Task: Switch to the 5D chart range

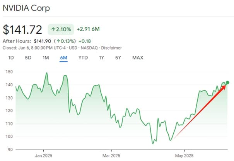Action: (x=28, y=58)
